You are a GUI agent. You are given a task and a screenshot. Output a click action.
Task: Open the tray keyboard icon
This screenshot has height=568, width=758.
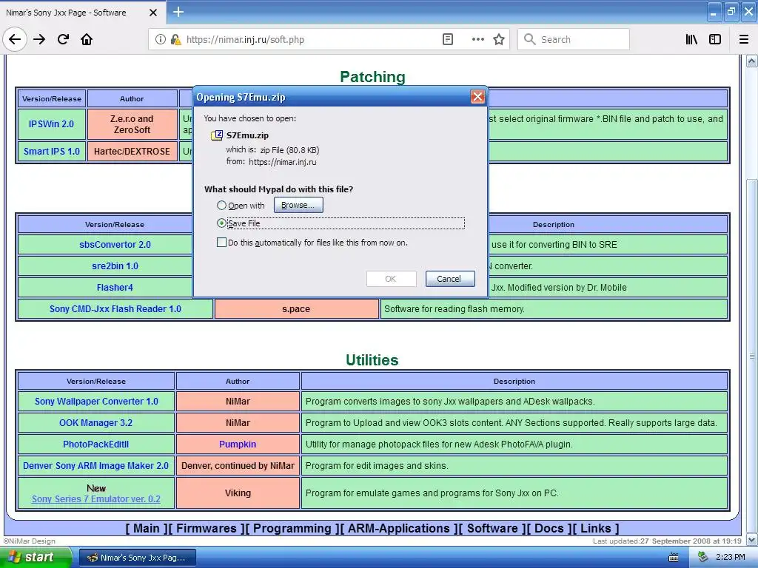click(x=674, y=558)
